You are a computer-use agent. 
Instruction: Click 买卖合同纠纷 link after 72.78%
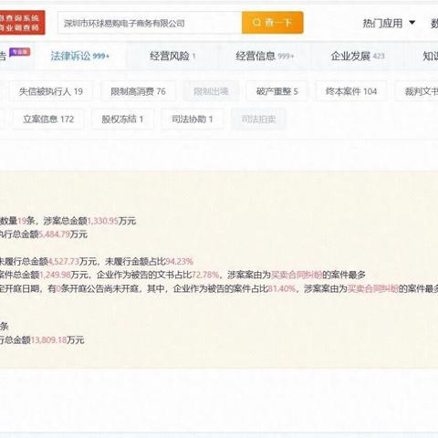click(x=297, y=275)
